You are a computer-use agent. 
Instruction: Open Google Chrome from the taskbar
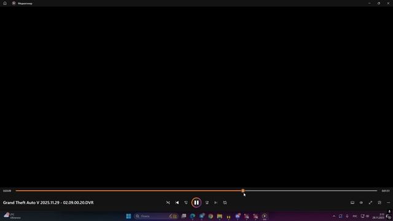tap(211, 216)
